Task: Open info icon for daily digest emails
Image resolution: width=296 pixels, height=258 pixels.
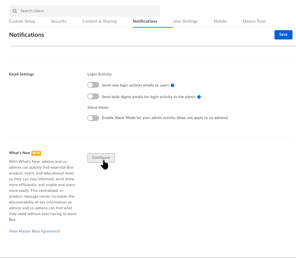Action: (199, 97)
